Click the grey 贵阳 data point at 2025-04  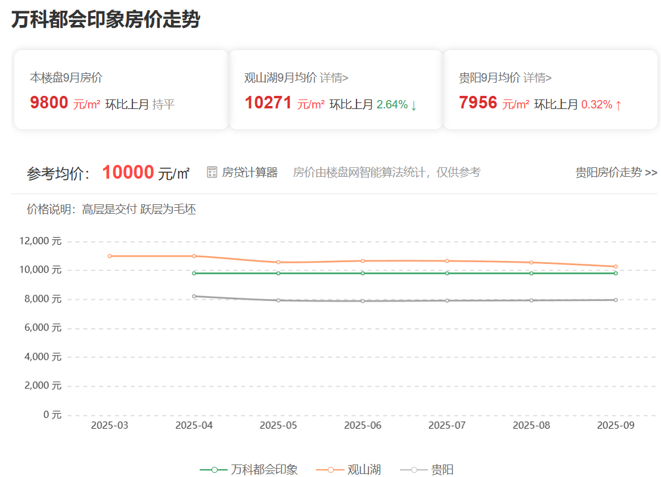point(194,296)
